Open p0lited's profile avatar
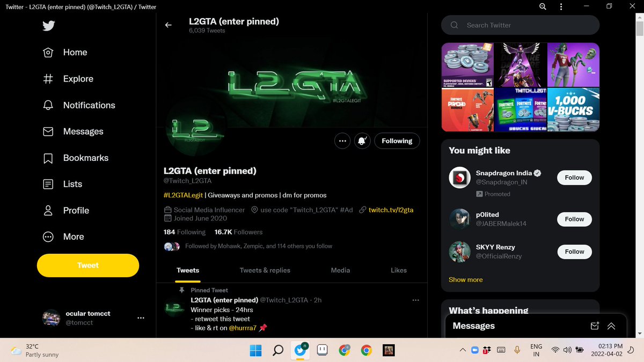This screenshot has height=362, width=644. [x=459, y=219]
